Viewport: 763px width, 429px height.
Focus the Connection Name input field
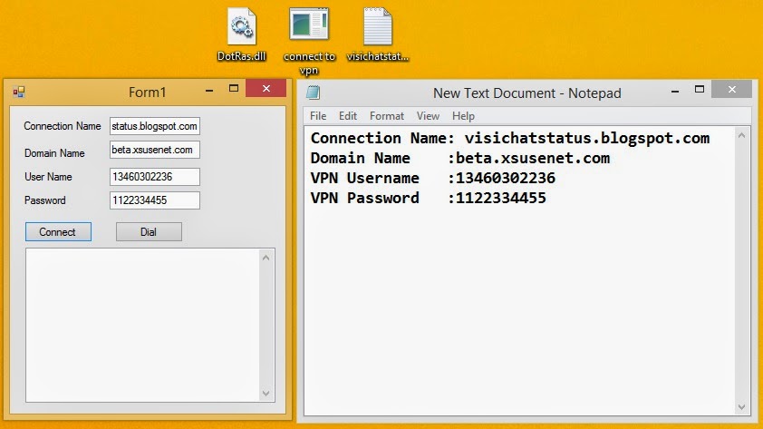(155, 126)
